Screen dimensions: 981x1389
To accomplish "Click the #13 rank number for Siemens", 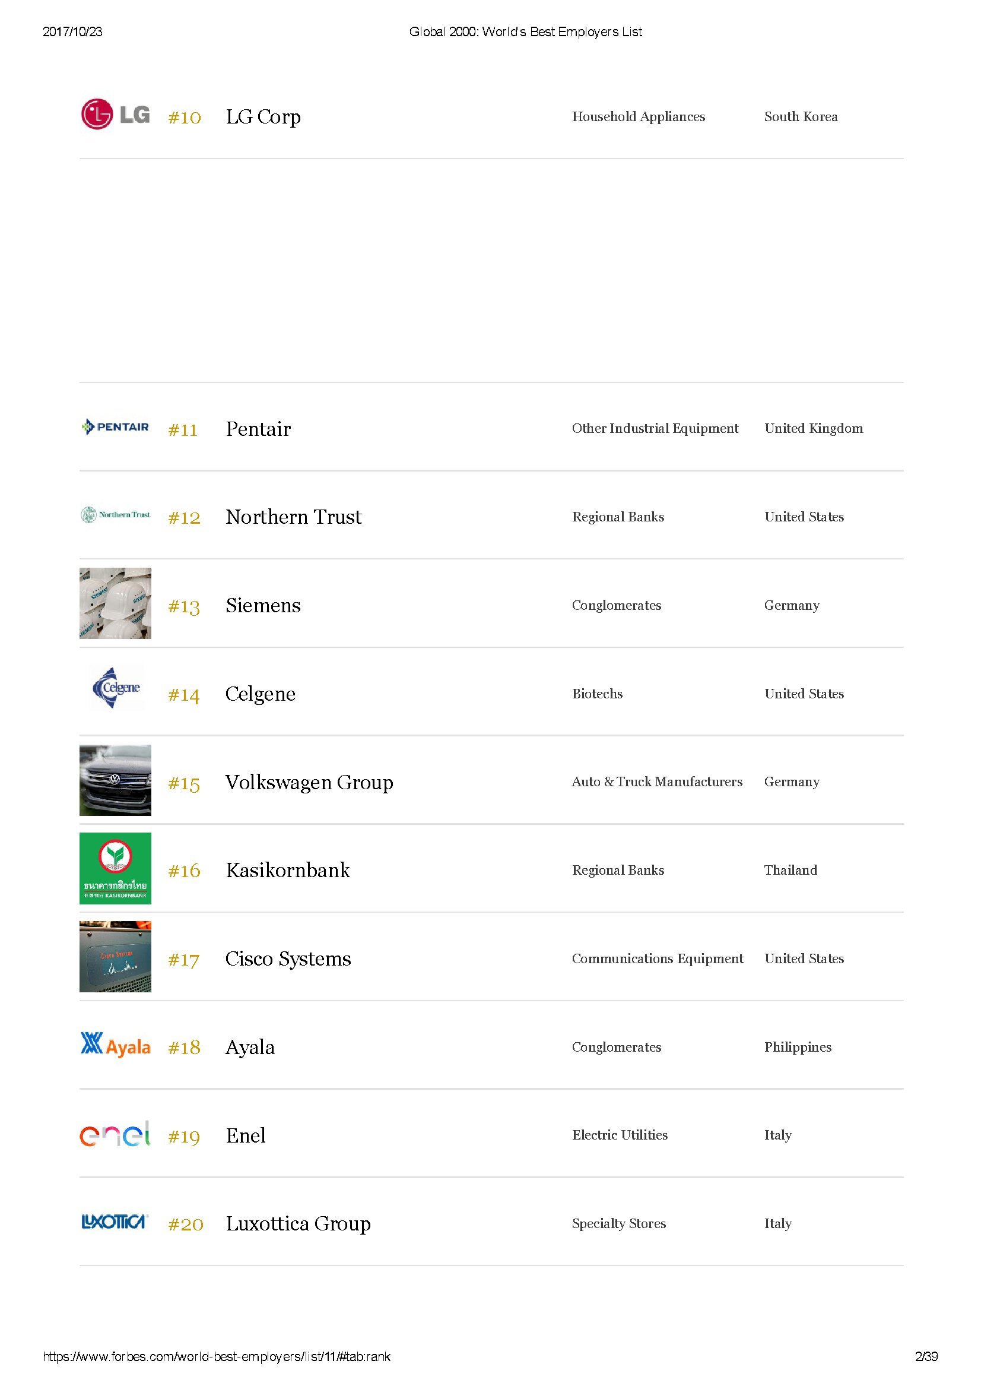I will click(x=184, y=606).
